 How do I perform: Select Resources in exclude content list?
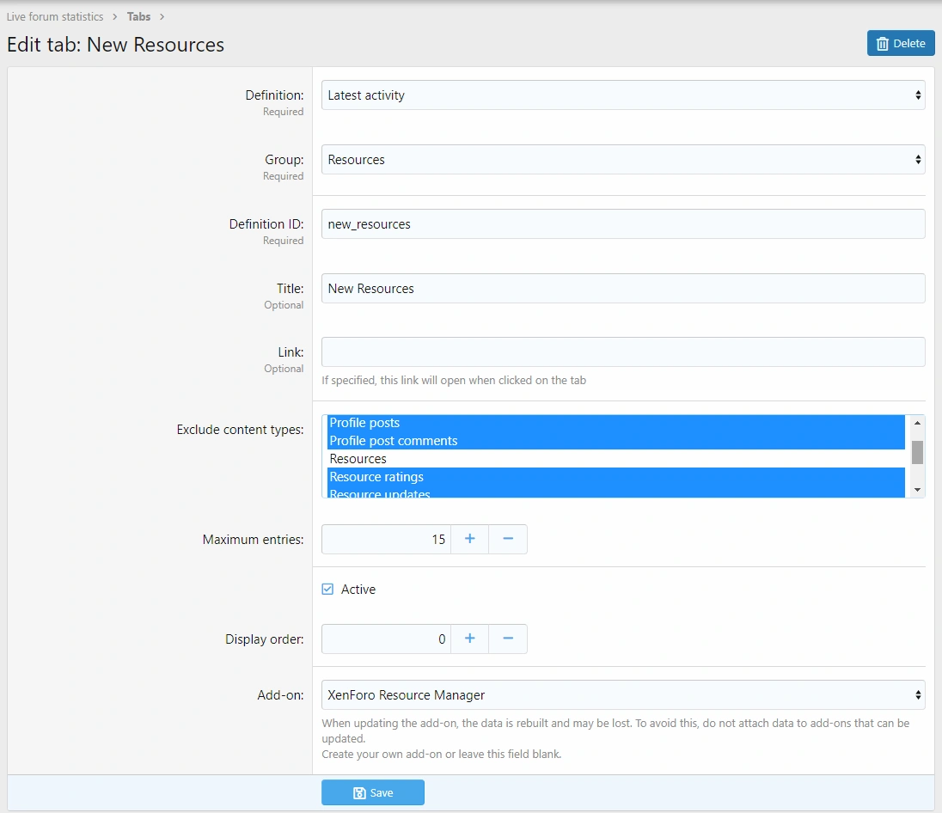[358, 459]
